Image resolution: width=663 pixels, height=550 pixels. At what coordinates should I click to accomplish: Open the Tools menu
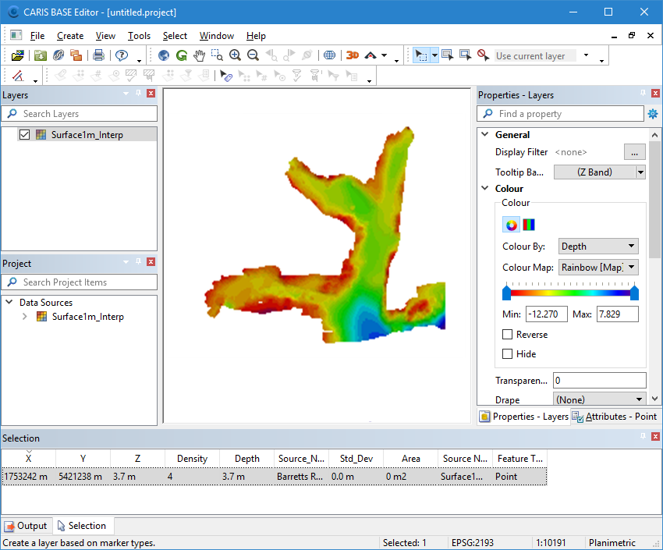coord(139,36)
